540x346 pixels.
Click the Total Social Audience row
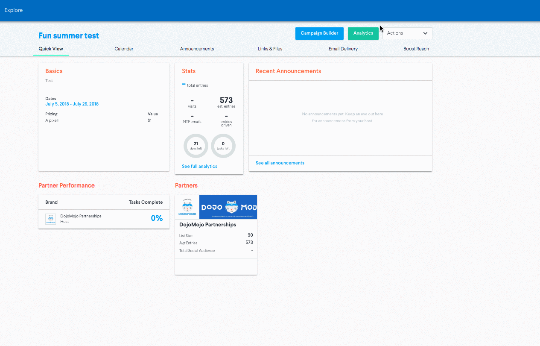pyautogui.click(x=216, y=250)
